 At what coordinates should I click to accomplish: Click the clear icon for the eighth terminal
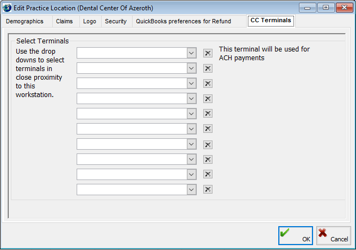click(208, 159)
